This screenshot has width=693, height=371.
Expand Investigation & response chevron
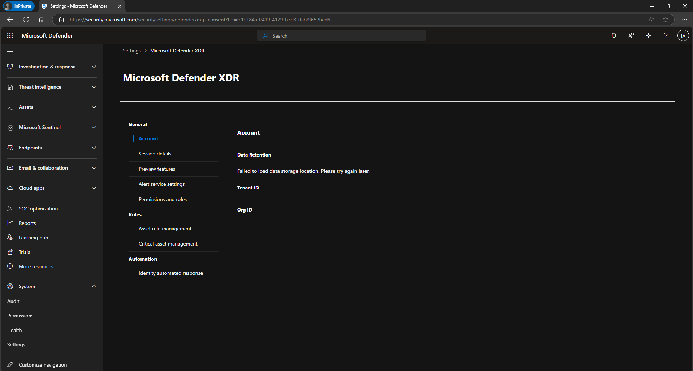click(94, 67)
